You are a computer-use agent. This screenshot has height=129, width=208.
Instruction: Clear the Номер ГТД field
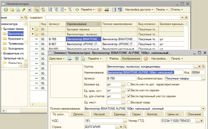pyautogui.click(x=202, y=121)
